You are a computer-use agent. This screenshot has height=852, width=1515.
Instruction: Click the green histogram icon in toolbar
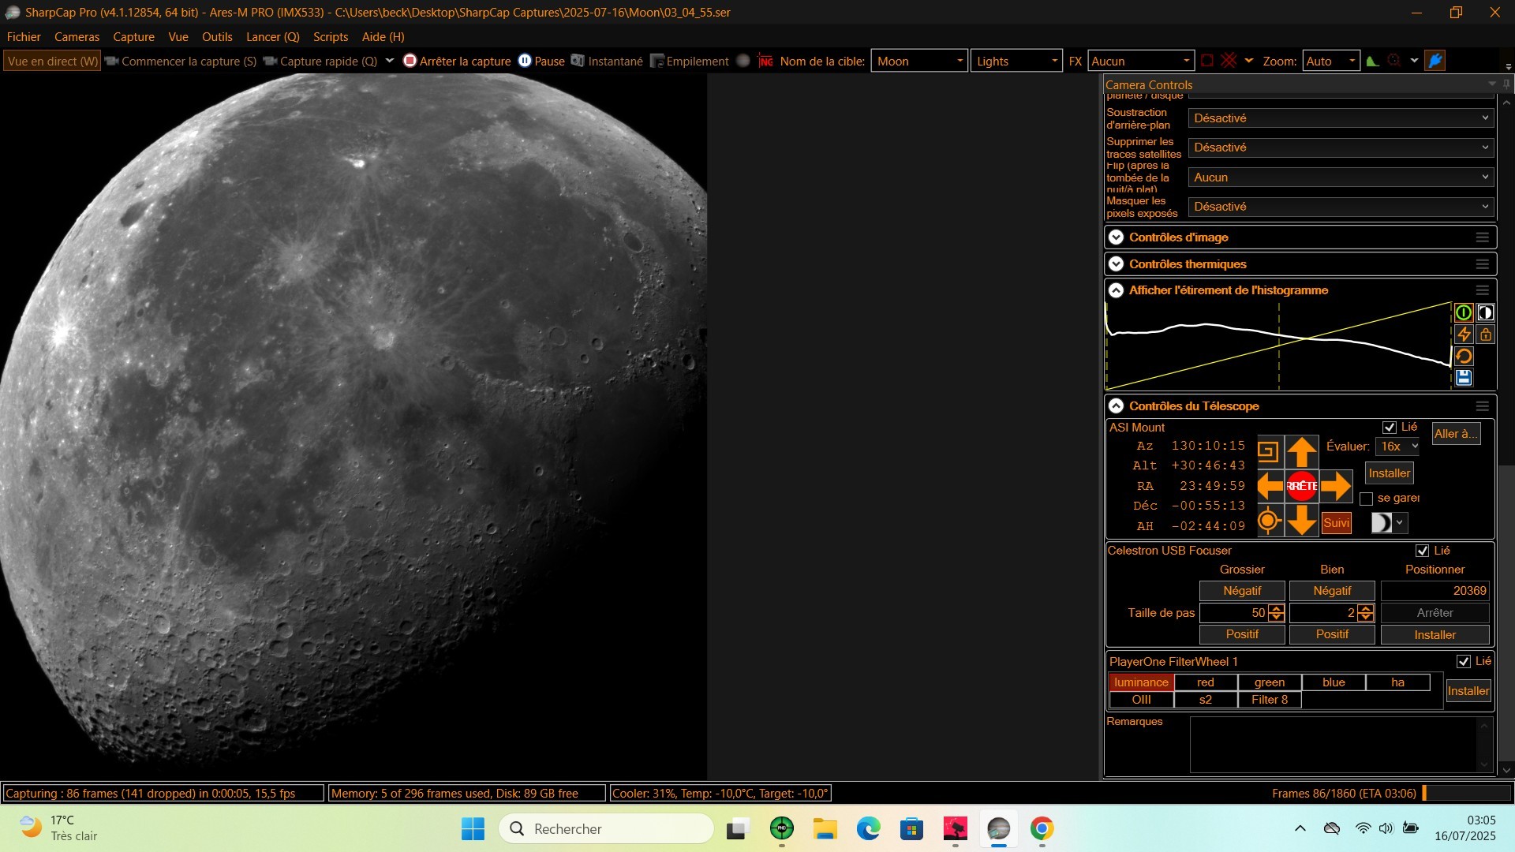pos(1373,61)
